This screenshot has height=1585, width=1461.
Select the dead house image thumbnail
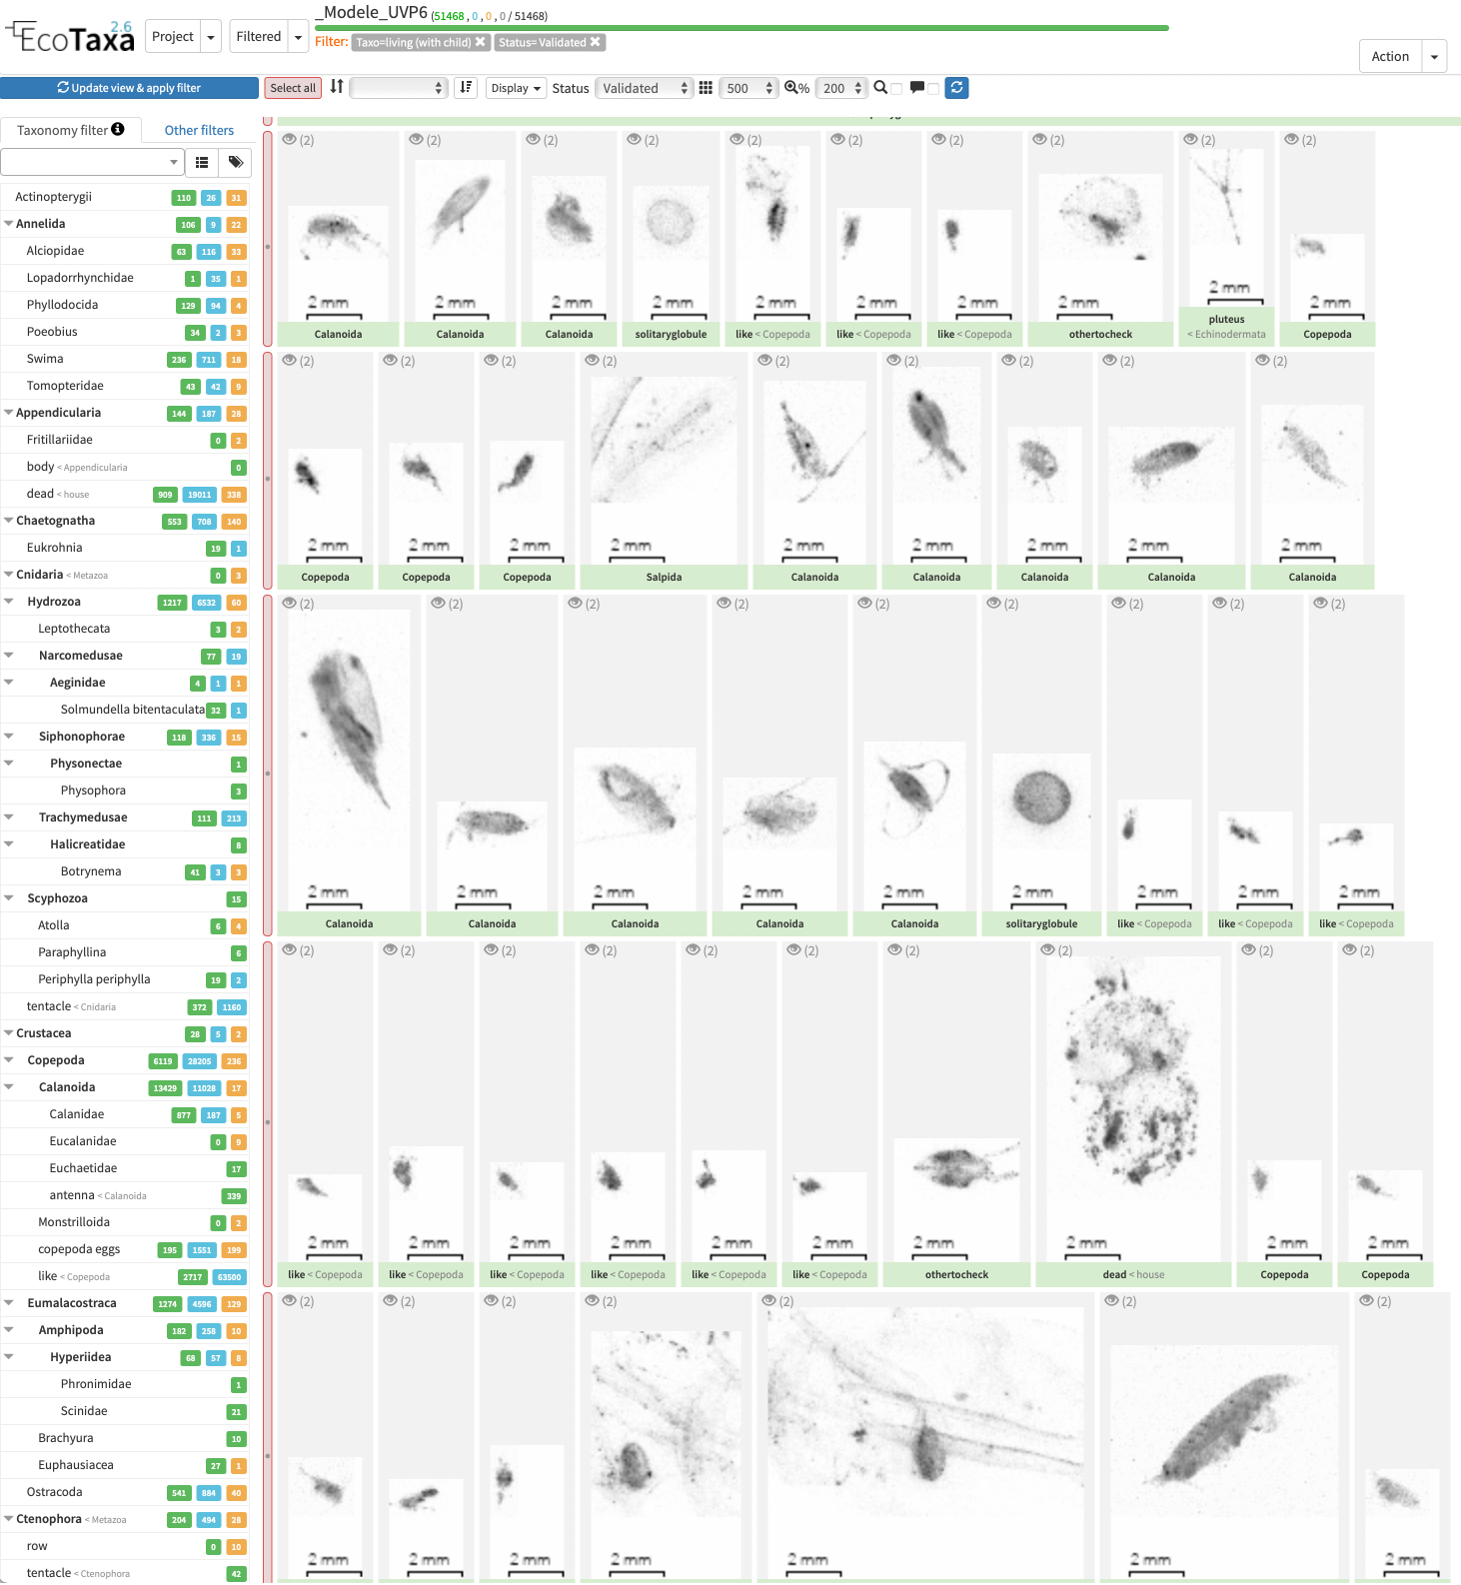coord(1132,1109)
